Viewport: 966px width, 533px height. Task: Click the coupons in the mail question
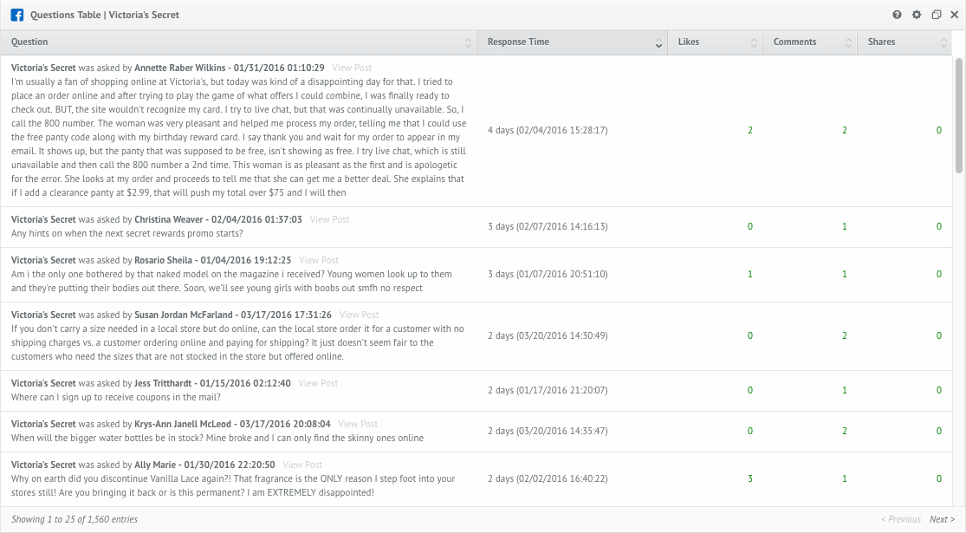point(116,398)
